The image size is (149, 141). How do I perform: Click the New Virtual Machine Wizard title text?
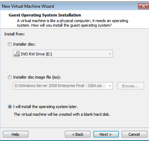(x=28, y=6)
